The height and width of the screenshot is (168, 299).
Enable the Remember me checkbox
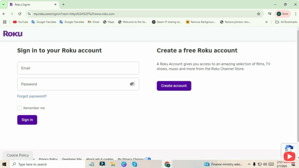[x=19, y=108]
